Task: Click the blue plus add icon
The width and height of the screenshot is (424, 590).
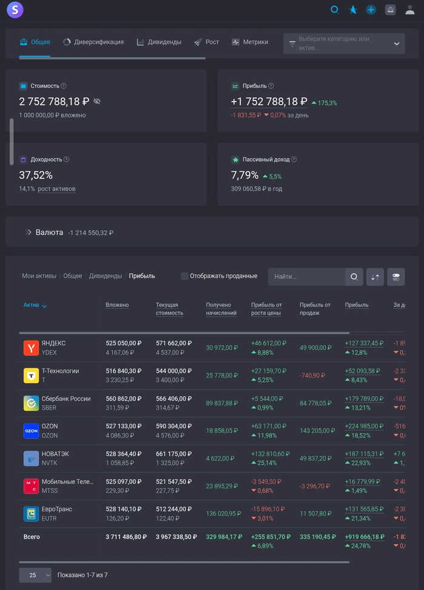Action: point(371,10)
